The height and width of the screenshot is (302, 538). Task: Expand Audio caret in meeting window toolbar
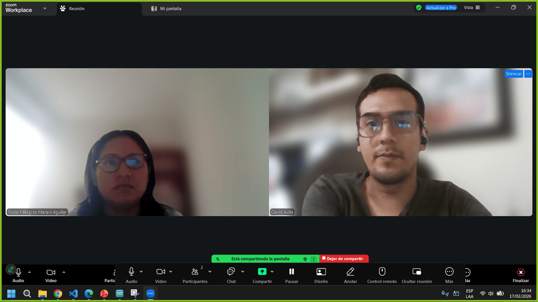(29, 272)
